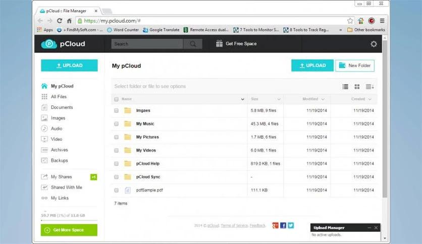Switch to grid view icon
422x244 pixels.
357,87
